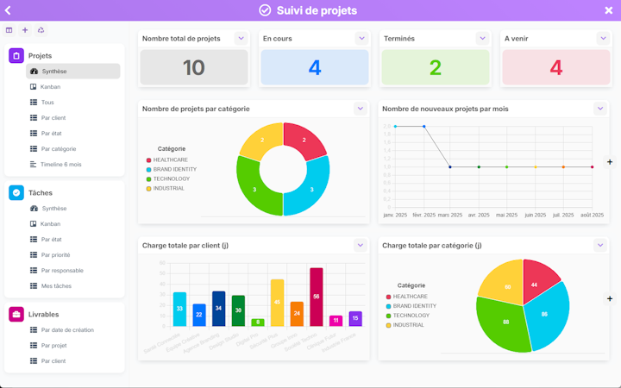Viewport: 621px width, 388px height.
Task: Open dropdown of Charge totale par client chart
Action: (x=360, y=246)
